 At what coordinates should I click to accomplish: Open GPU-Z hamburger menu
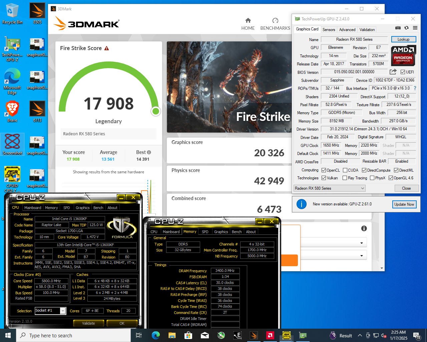tap(415, 28)
